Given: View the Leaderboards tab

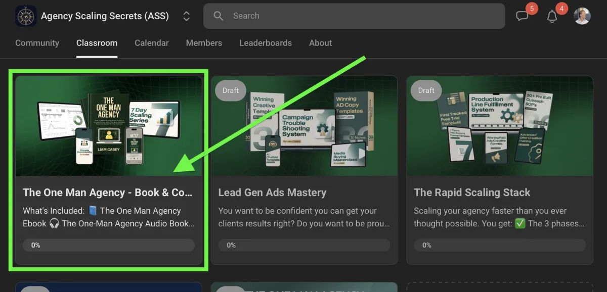Looking at the screenshot, I should pos(266,43).
